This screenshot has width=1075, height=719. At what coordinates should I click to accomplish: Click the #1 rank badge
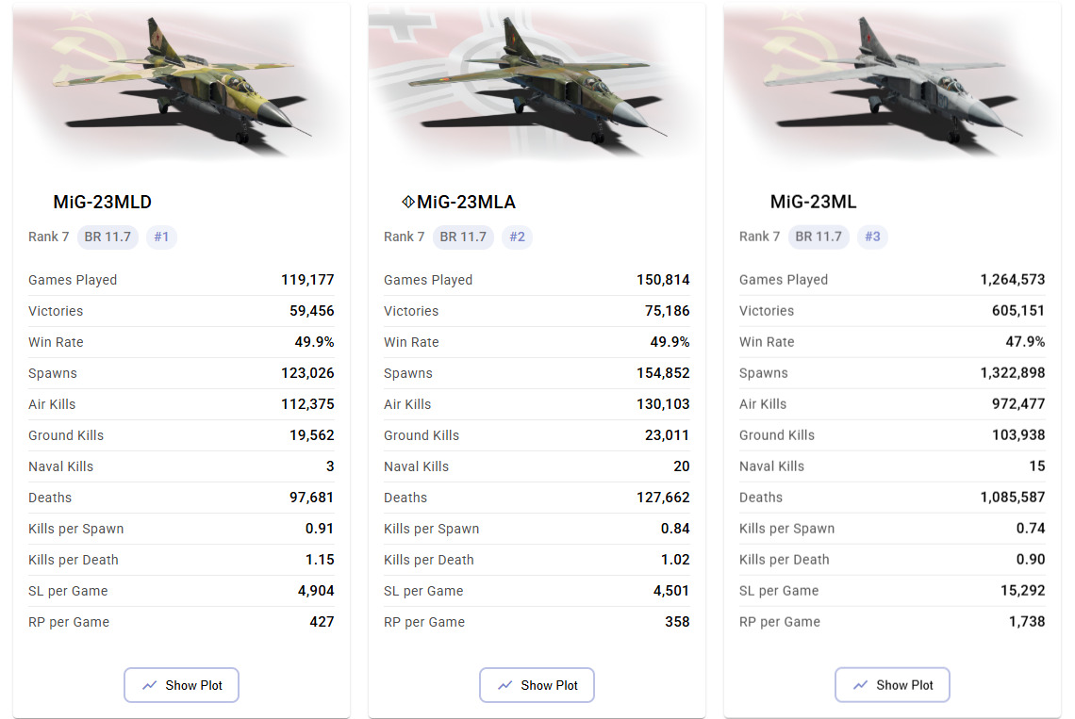pyautogui.click(x=161, y=237)
